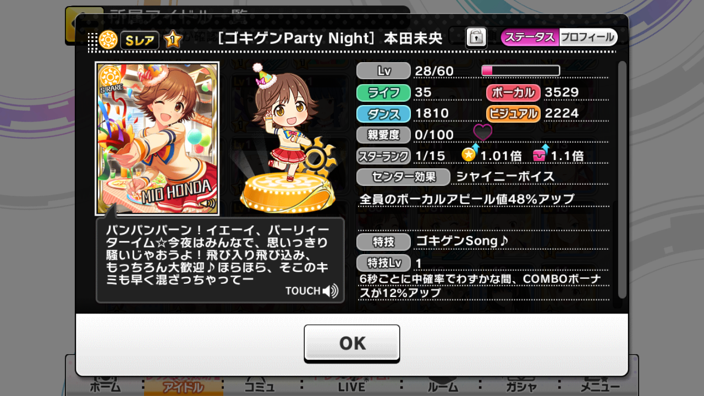Click the level experience progress bar
Screen dimensions: 704x396
click(x=520, y=70)
